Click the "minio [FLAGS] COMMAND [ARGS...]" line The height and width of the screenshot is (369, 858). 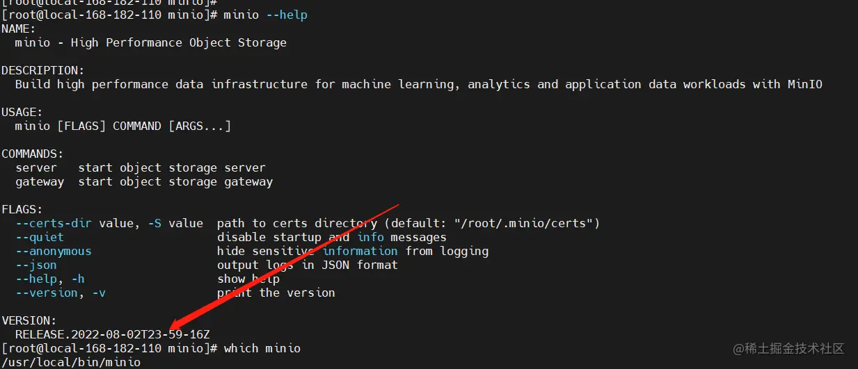(123, 126)
